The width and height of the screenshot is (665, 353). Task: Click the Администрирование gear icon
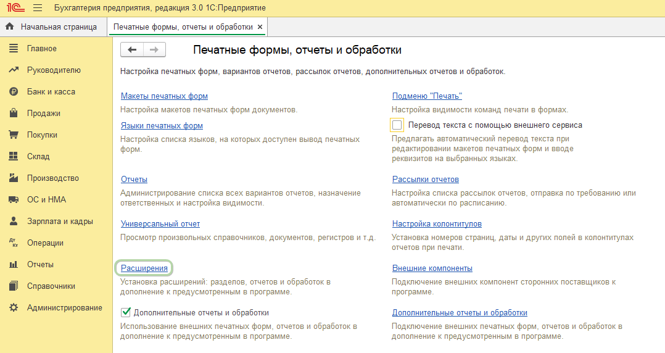coord(14,307)
